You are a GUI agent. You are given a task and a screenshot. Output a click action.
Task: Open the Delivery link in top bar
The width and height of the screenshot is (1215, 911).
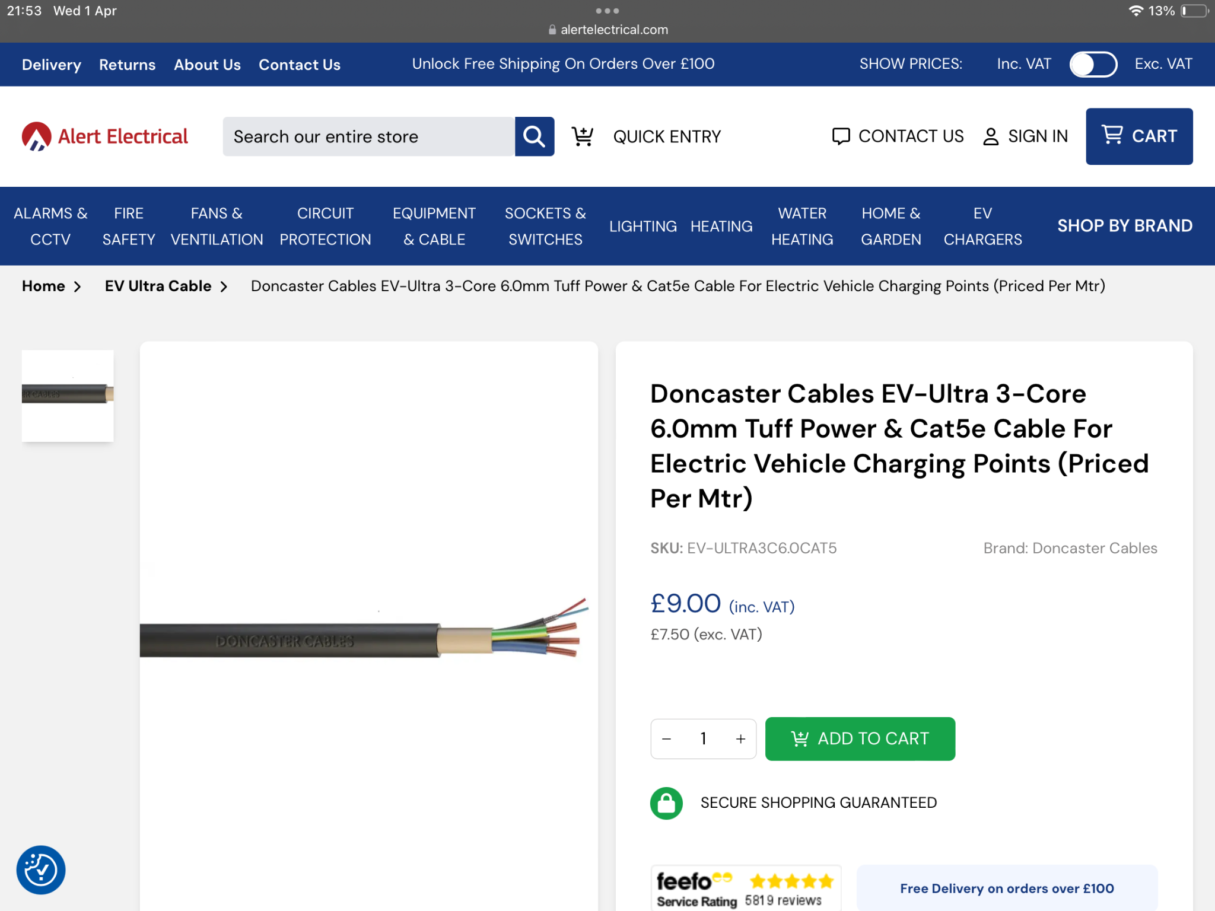tap(52, 65)
